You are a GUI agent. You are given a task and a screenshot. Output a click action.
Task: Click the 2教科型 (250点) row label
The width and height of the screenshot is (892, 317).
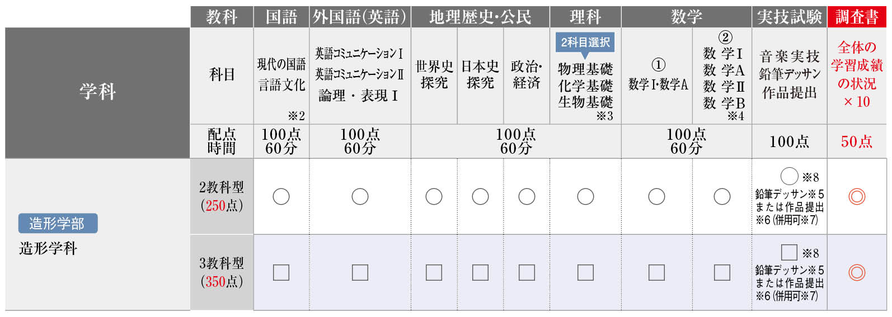222,196
